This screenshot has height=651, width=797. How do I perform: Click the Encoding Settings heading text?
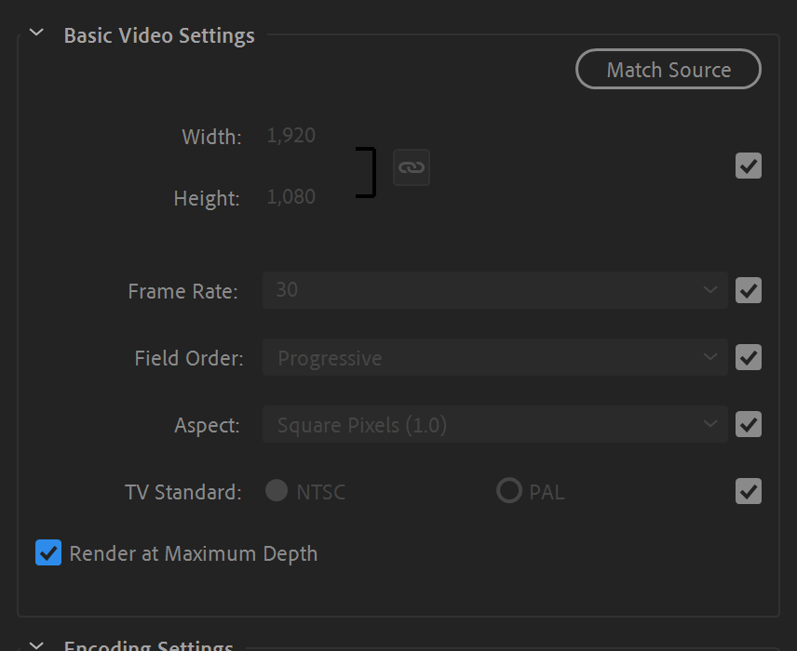tap(148, 645)
